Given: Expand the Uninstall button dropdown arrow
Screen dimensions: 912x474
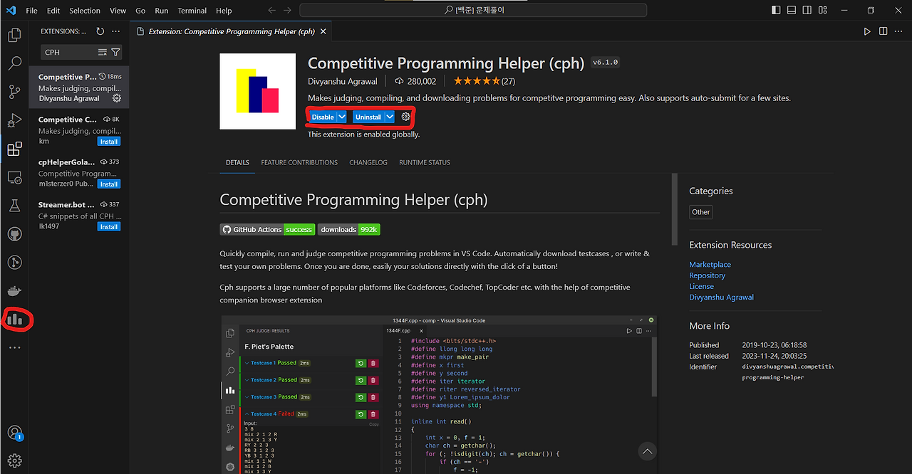Looking at the screenshot, I should tap(390, 117).
